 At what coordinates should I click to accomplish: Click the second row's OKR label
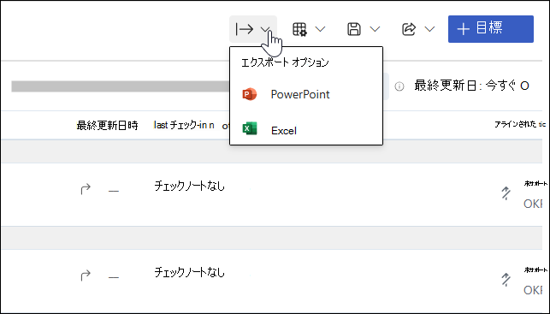pos(533,290)
